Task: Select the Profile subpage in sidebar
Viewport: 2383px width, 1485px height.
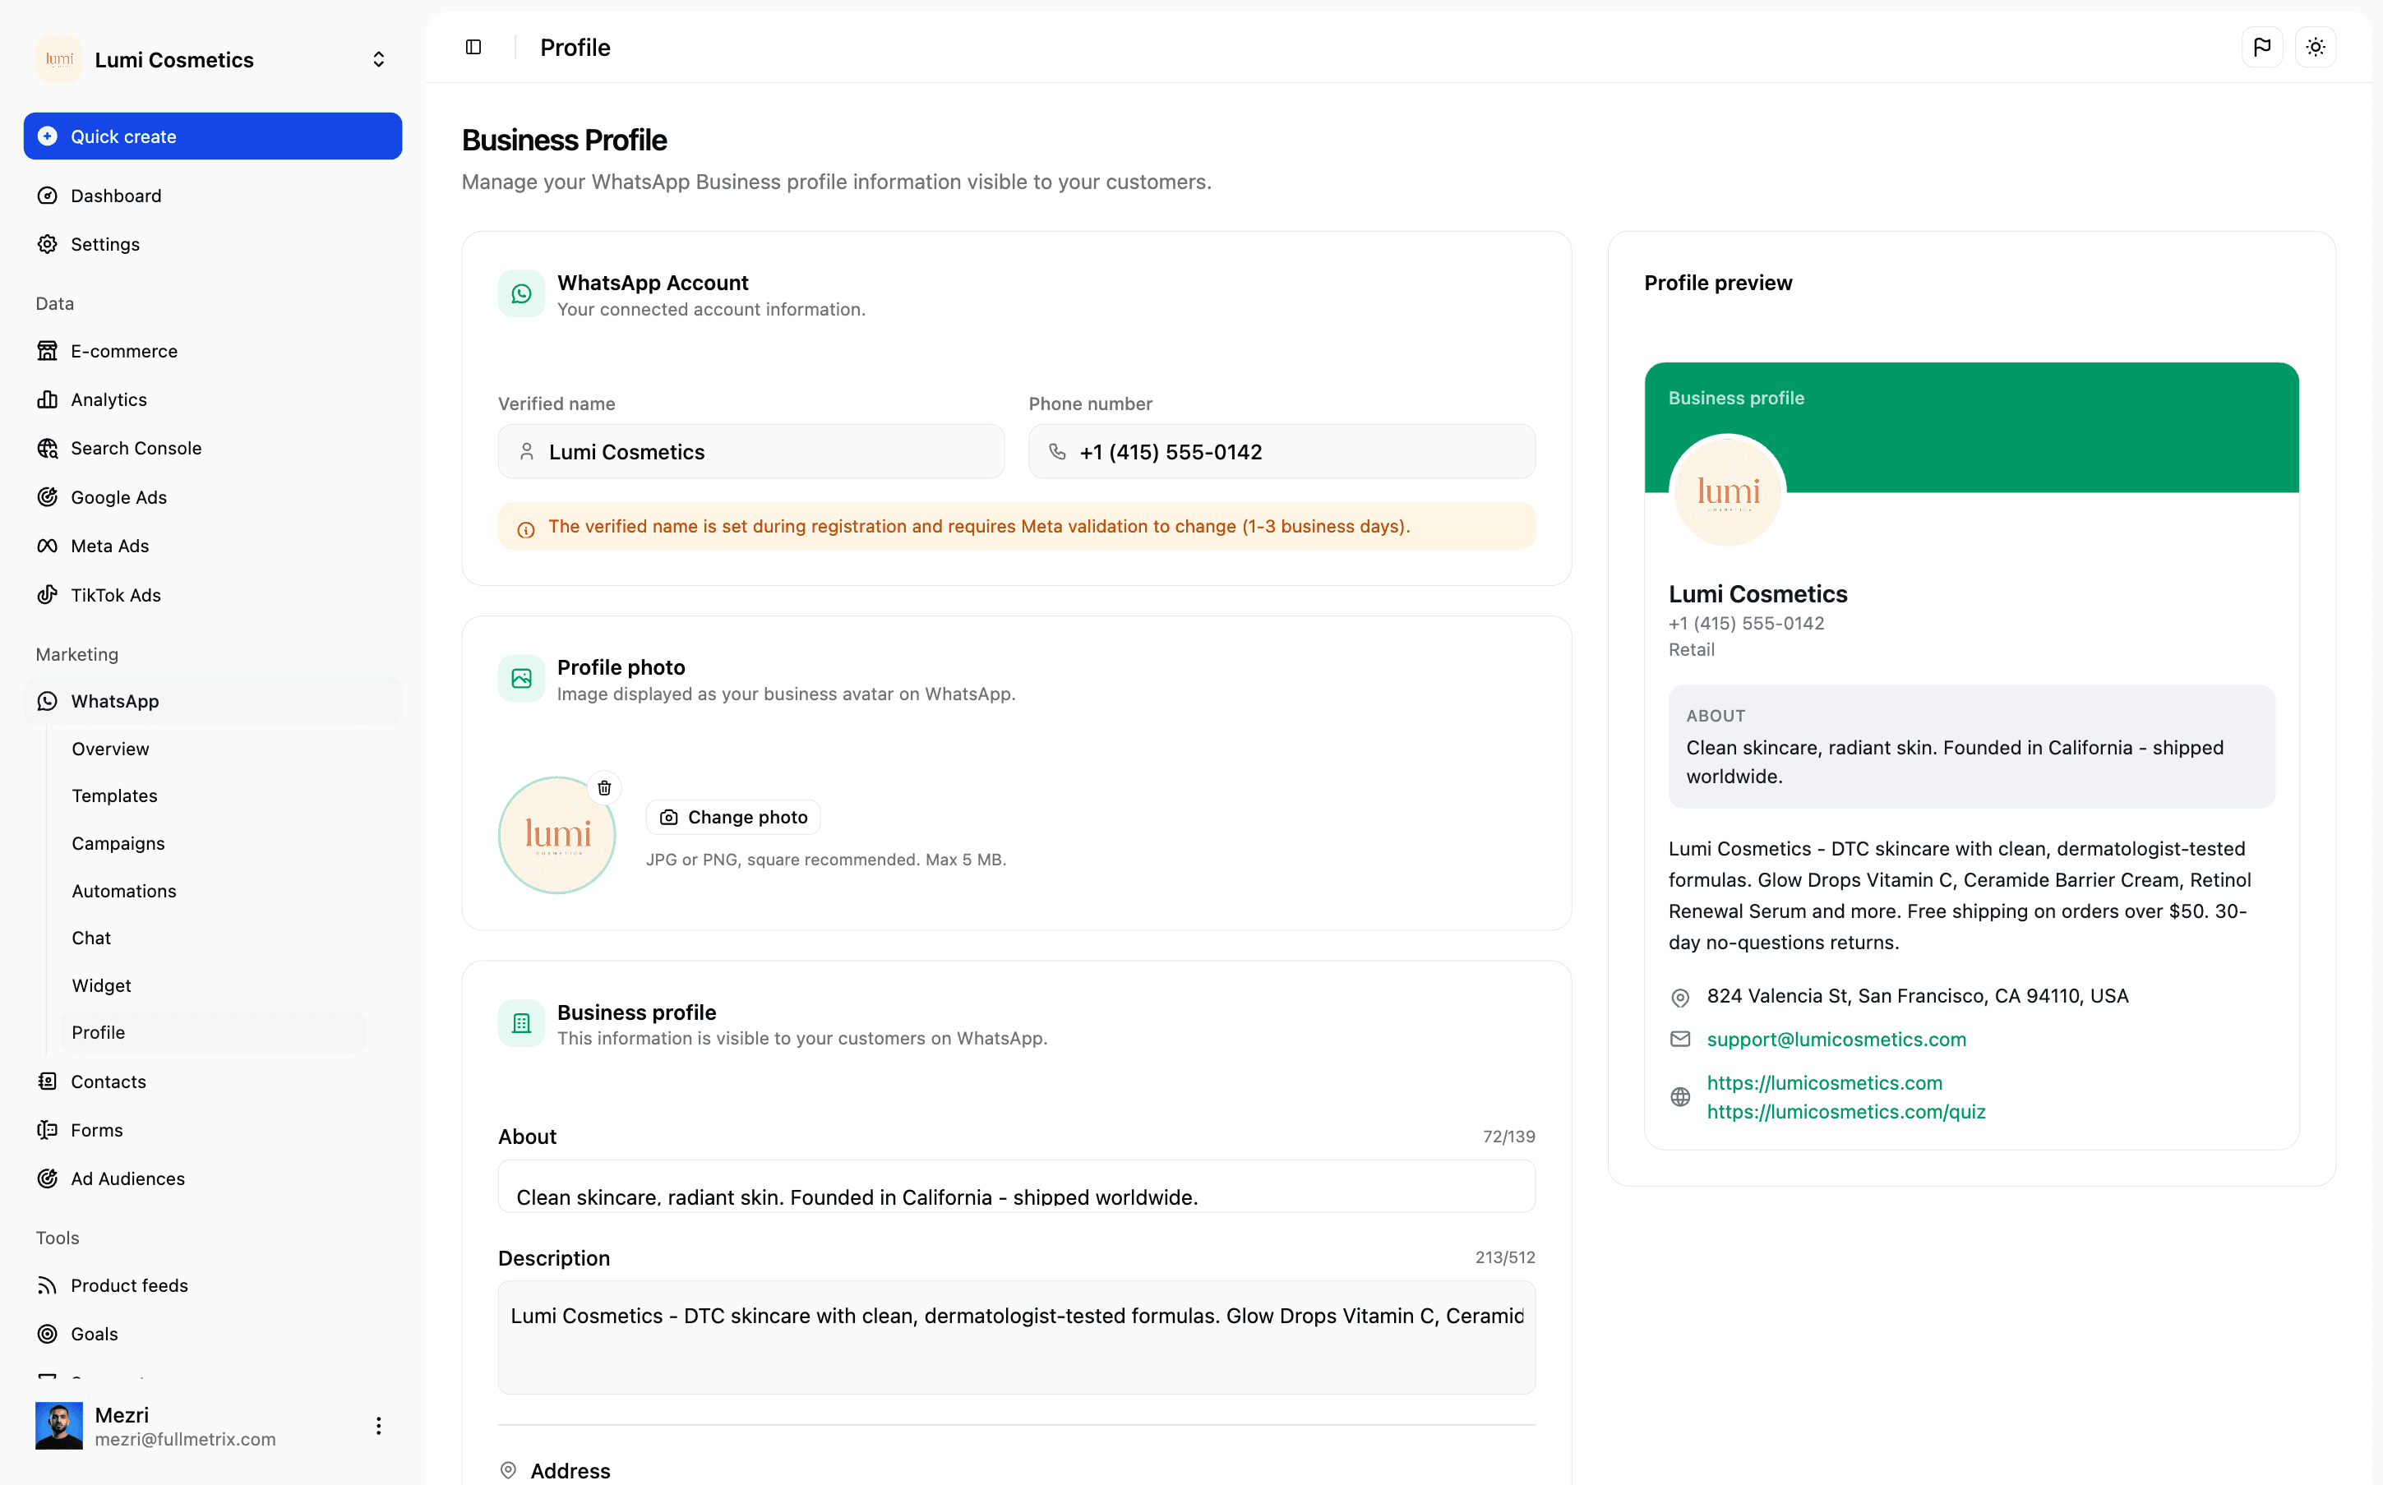Action: point(213,1032)
